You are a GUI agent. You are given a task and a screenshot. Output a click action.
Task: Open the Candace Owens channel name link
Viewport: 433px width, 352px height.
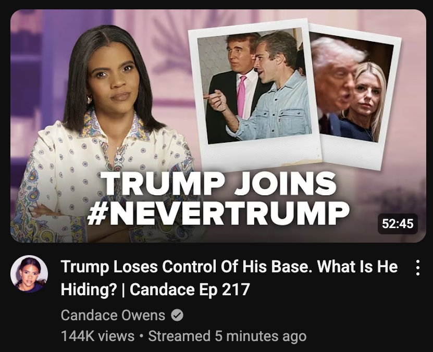[x=113, y=315]
